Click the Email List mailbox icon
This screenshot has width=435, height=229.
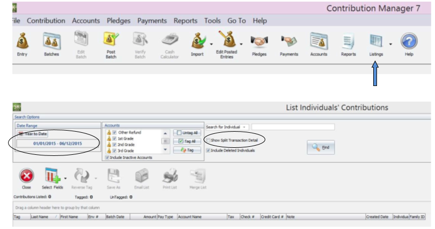[142, 176]
